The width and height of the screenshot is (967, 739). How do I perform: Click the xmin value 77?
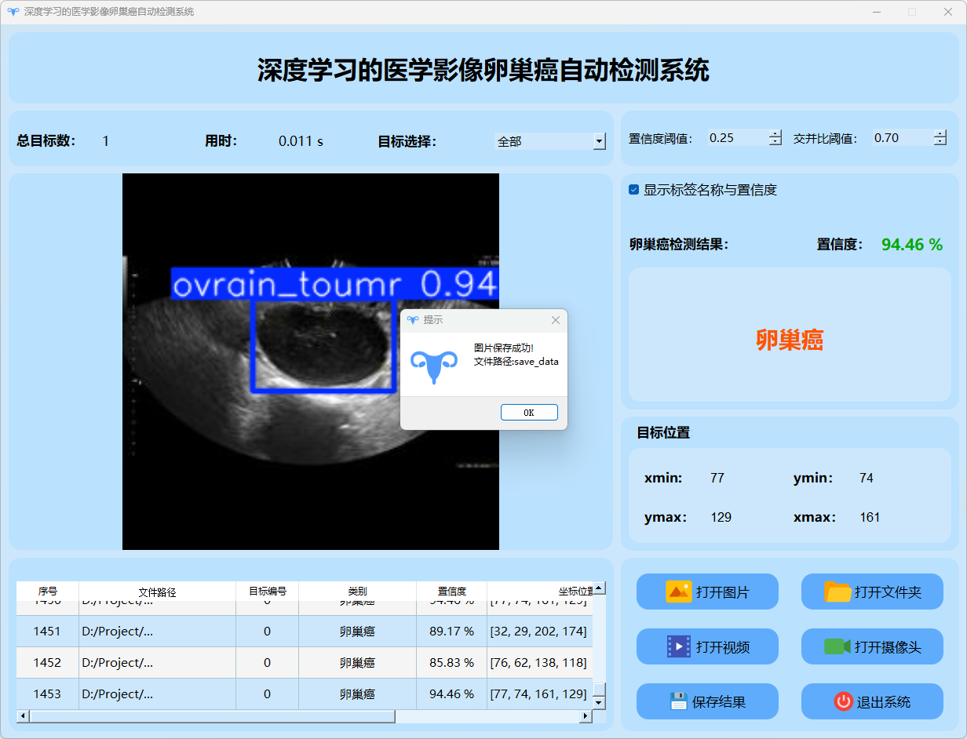click(x=717, y=478)
